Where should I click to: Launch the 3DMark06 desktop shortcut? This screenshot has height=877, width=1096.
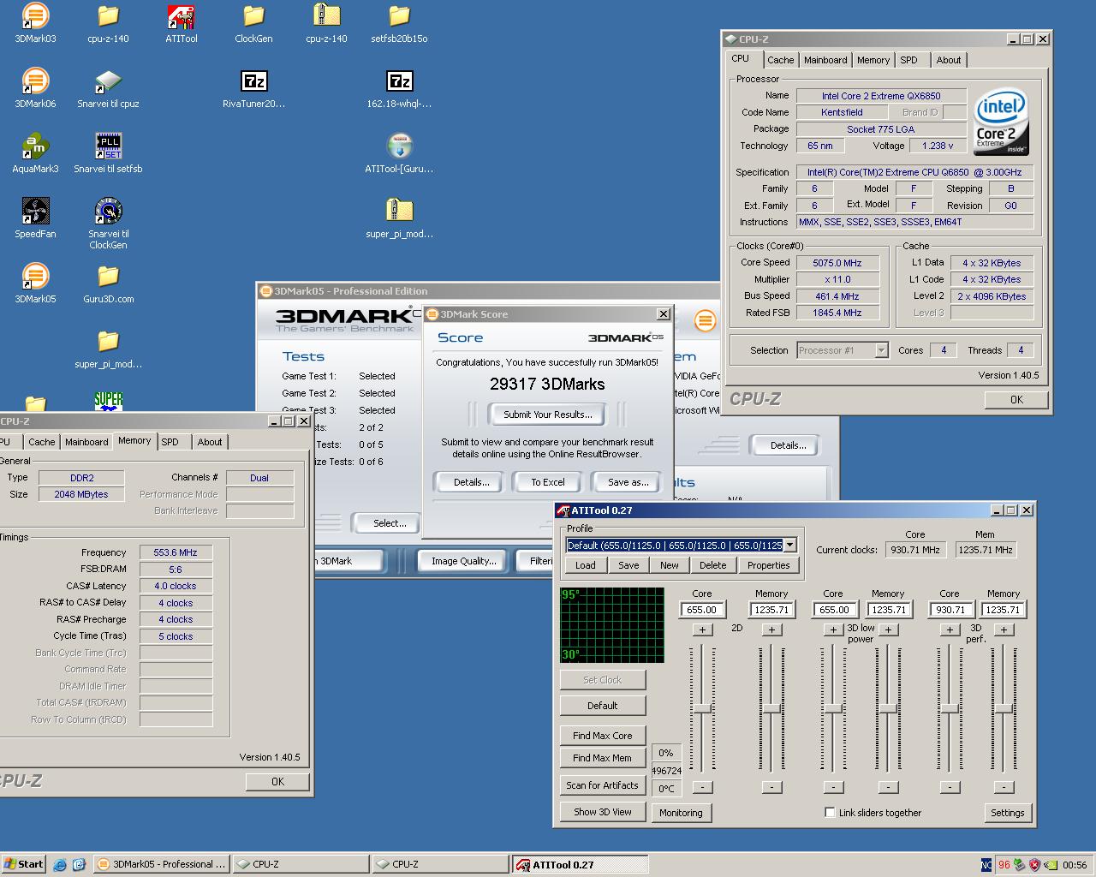pyautogui.click(x=35, y=88)
